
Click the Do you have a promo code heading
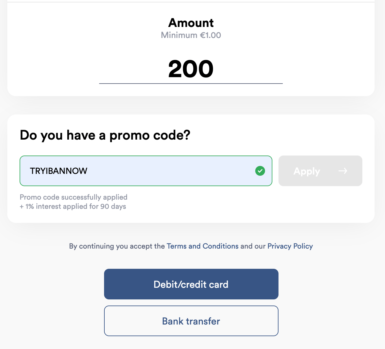pyautogui.click(x=105, y=135)
